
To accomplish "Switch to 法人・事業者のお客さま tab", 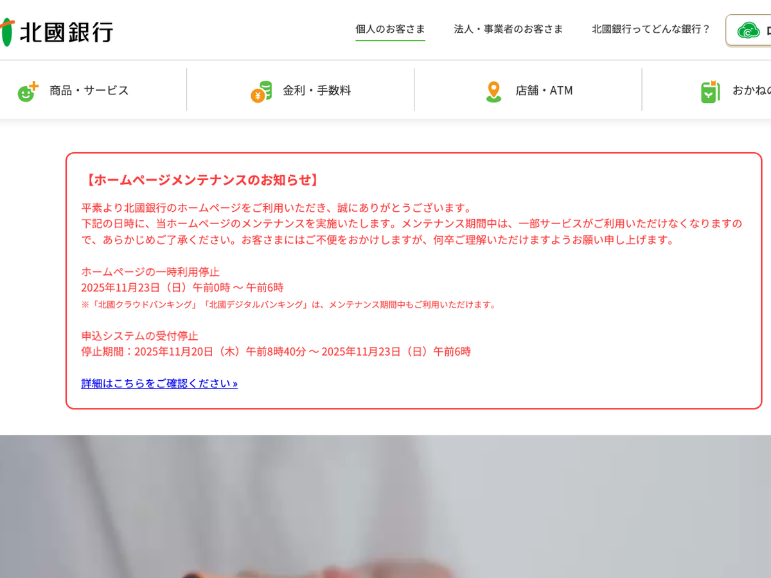I will coord(508,29).
